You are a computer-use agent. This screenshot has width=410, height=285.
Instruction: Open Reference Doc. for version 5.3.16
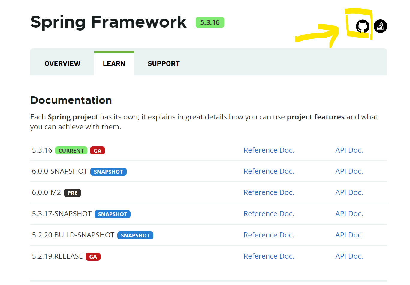[269, 150]
